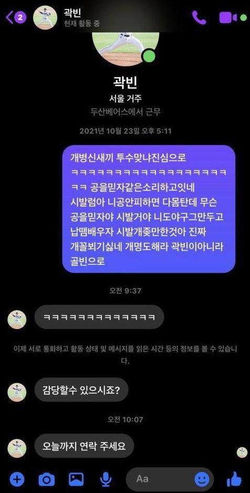Tap sender avatar beside 감당할수 있으시죠? message

[x=17, y=392]
